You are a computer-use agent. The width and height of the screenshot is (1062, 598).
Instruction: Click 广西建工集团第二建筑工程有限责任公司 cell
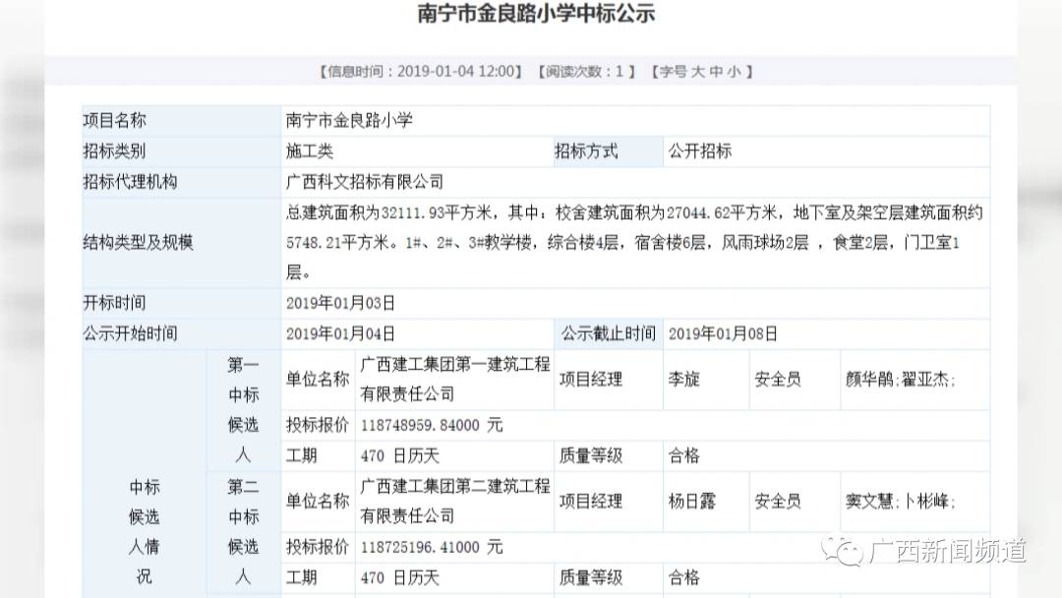coord(454,502)
